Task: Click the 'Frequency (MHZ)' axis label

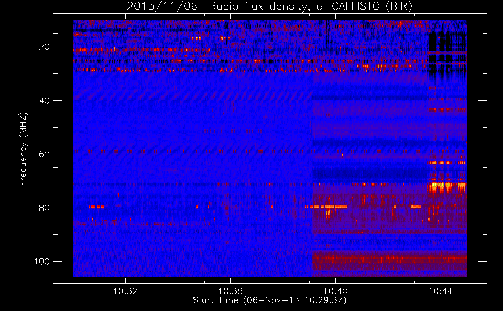Action: [23, 149]
